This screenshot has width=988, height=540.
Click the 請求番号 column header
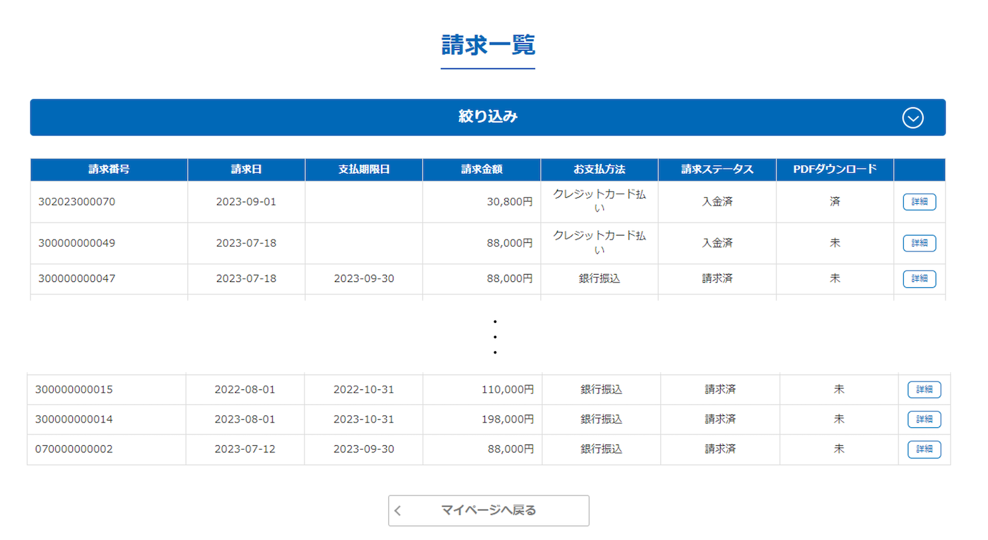point(109,169)
